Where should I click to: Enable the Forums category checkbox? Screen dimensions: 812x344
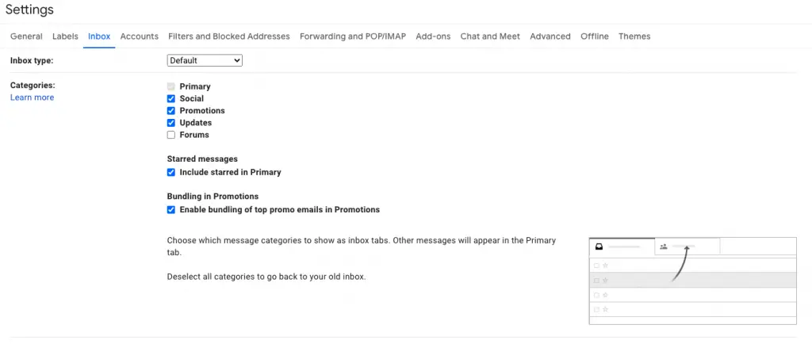coord(171,135)
